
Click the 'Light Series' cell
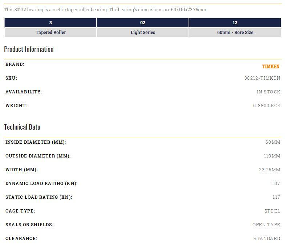142,32
